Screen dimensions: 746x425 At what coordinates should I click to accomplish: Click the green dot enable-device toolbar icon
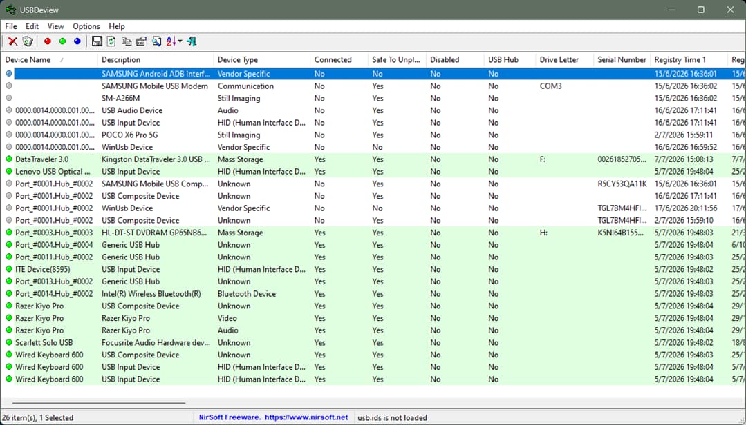click(62, 41)
